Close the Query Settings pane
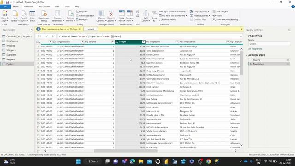 coord(289,30)
